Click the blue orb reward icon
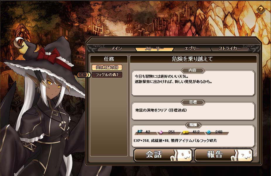The image size is (271, 176). click(209, 132)
